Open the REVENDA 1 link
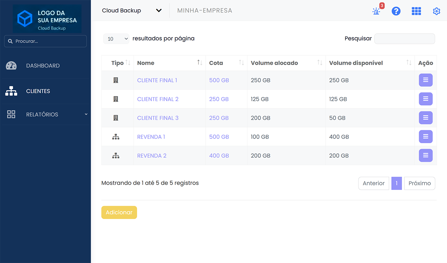The width and height of the screenshot is (447, 263). (151, 137)
